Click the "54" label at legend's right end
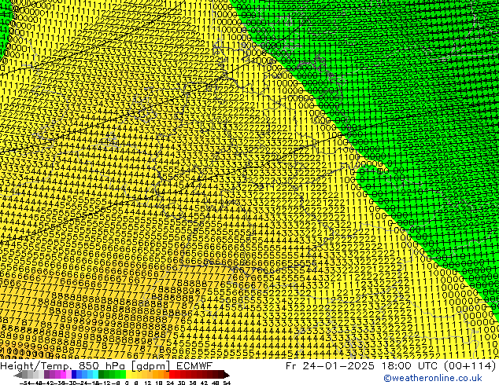499x385 pixels. [x=227, y=383]
